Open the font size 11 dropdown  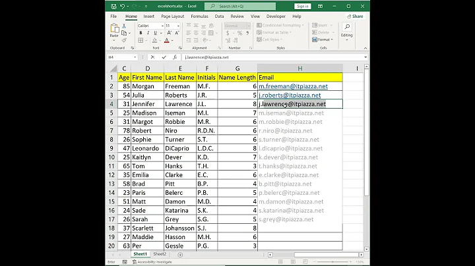pos(178,26)
